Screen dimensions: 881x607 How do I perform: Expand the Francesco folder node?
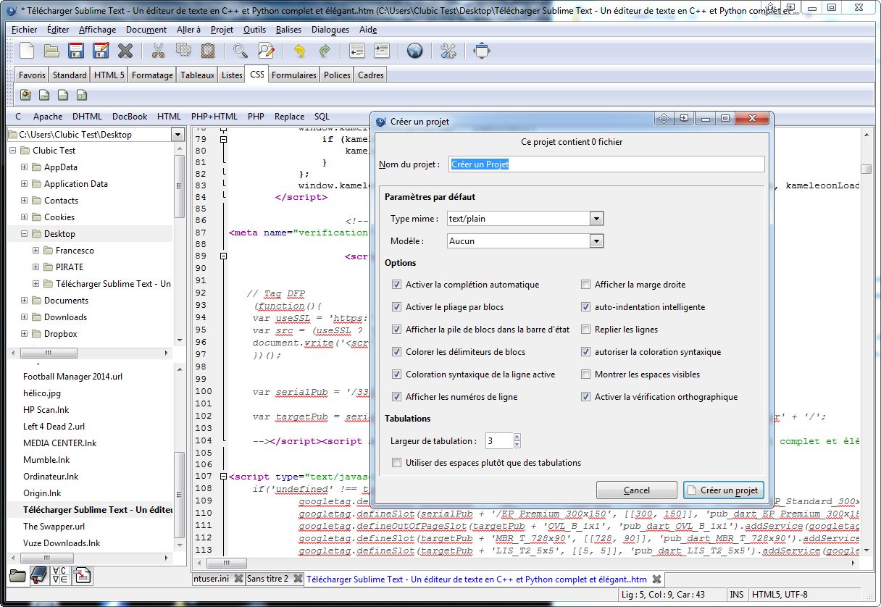point(36,251)
